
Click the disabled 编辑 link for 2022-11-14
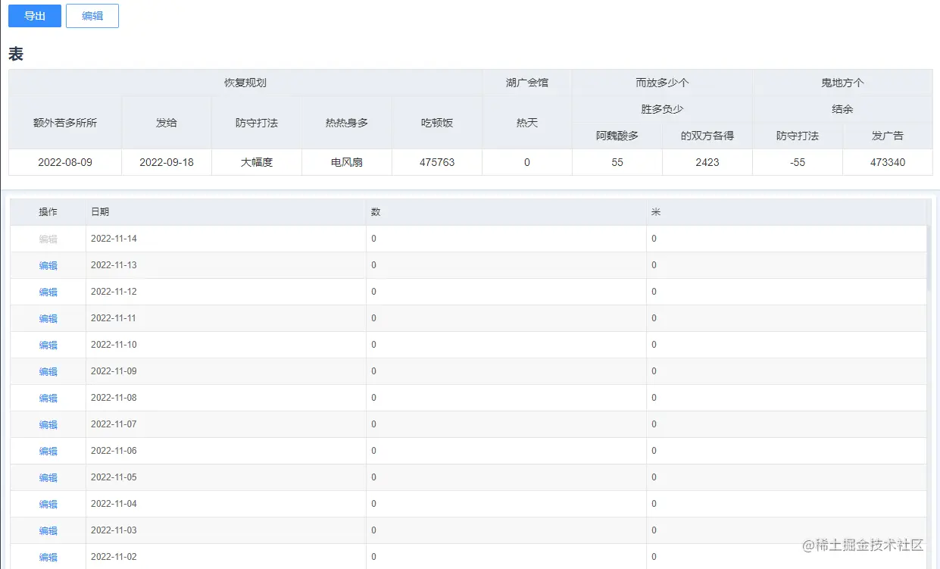click(x=48, y=239)
